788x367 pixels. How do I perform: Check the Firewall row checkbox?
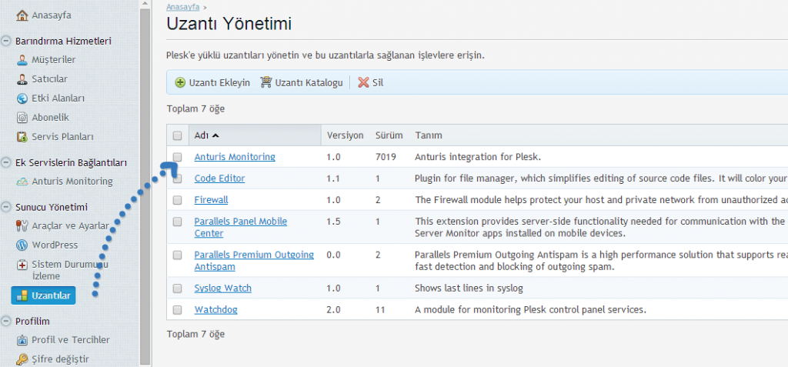[x=177, y=200]
